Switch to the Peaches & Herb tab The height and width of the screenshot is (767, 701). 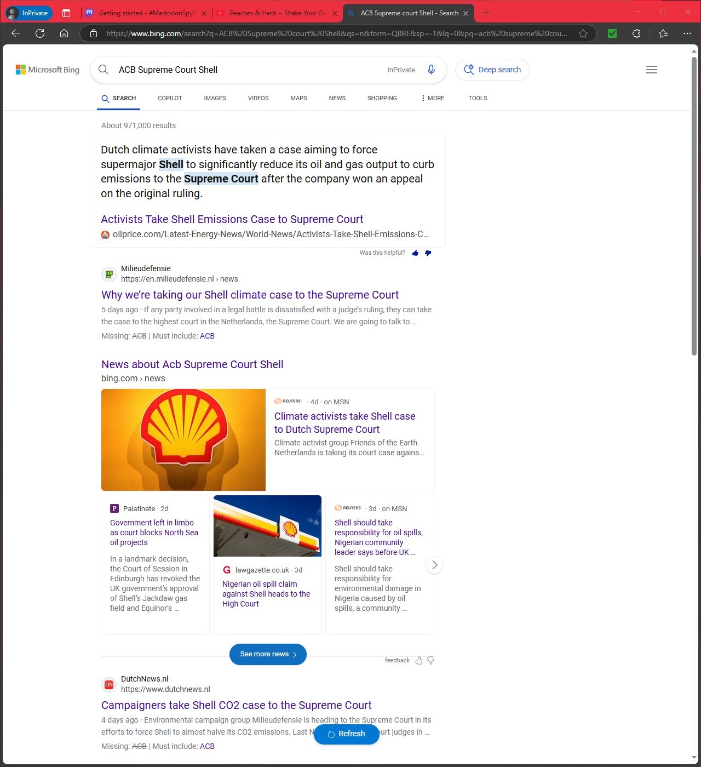[277, 13]
